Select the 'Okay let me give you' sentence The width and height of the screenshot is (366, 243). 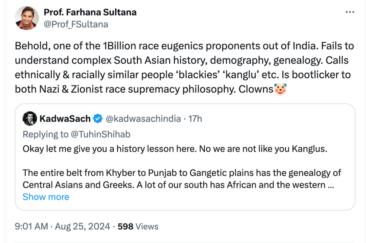pyautogui.click(x=175, y=149)
